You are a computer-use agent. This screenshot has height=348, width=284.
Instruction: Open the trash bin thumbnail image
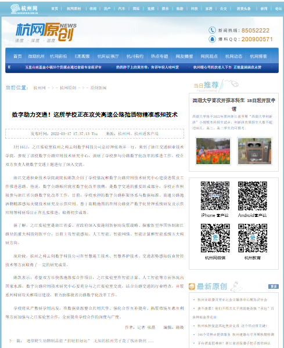254,151
